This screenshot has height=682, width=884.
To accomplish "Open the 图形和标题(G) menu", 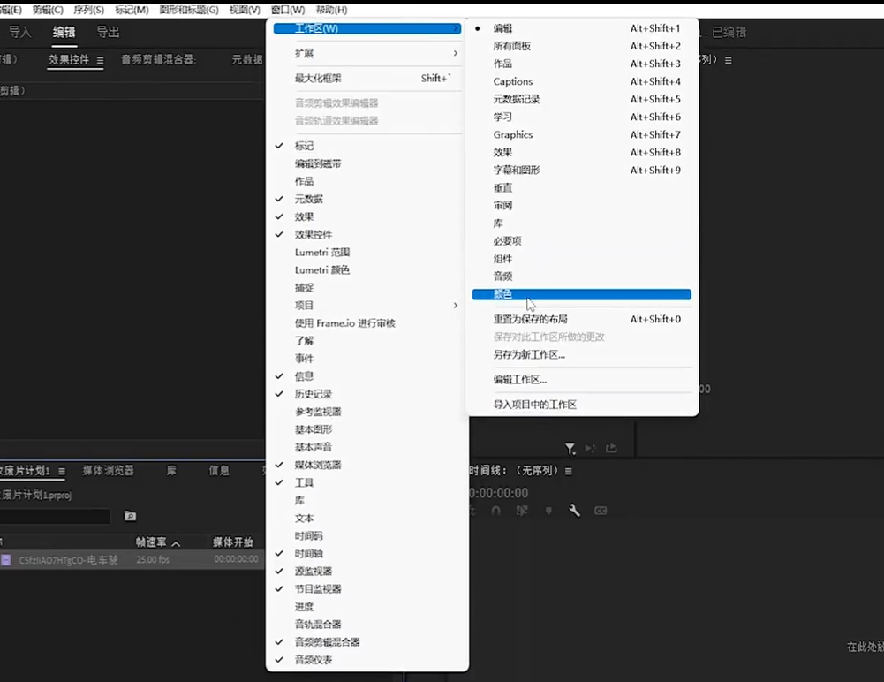I will [188, 10].
